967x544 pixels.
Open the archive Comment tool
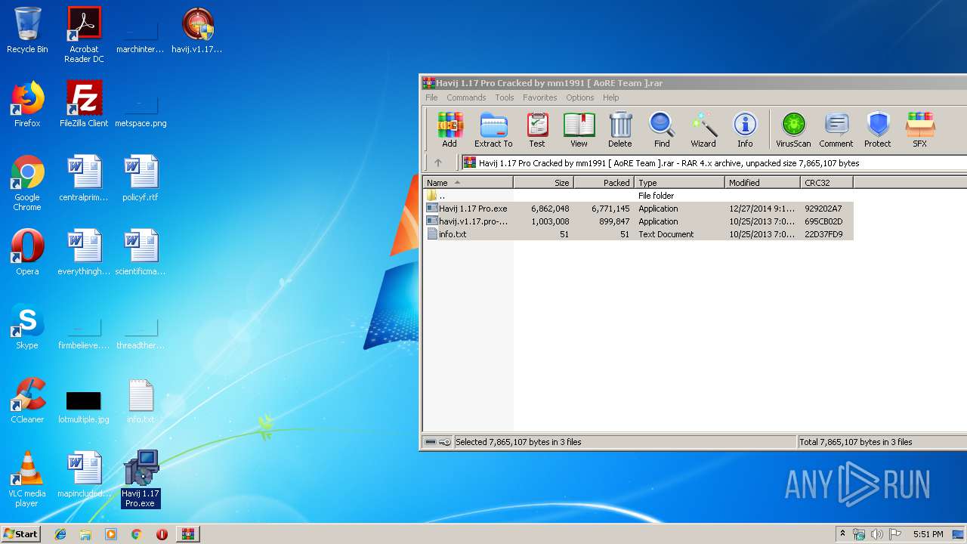[x=836, y=130]
